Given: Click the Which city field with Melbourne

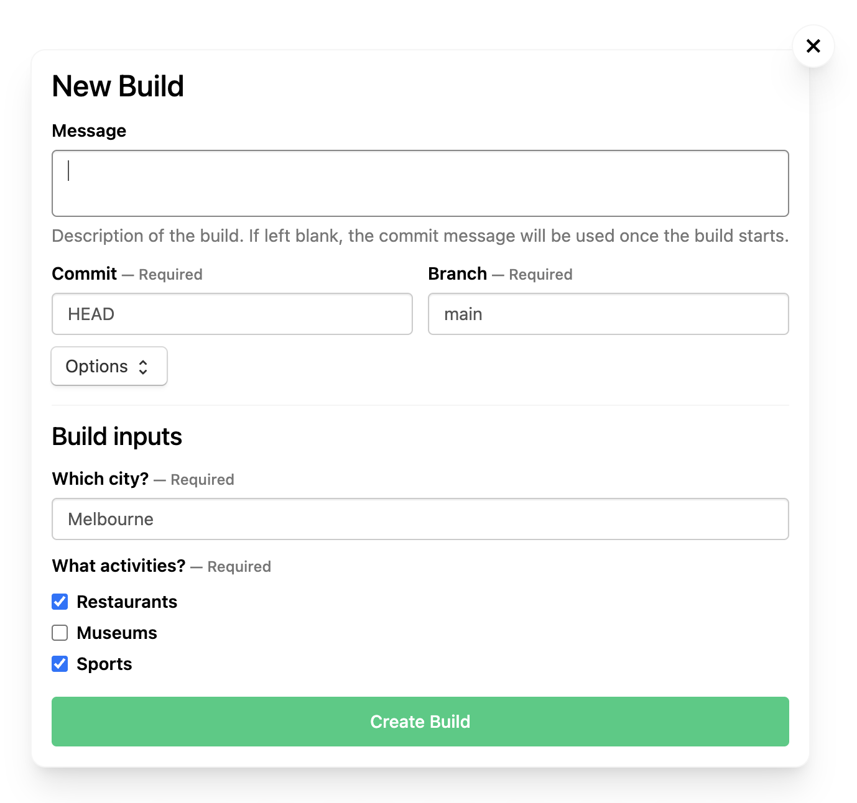Looking at the screenshot, I should [420, 519].
